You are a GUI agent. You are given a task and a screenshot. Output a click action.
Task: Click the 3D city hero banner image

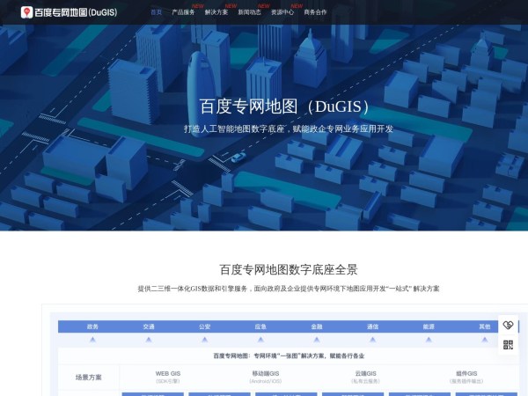[264, 176]
